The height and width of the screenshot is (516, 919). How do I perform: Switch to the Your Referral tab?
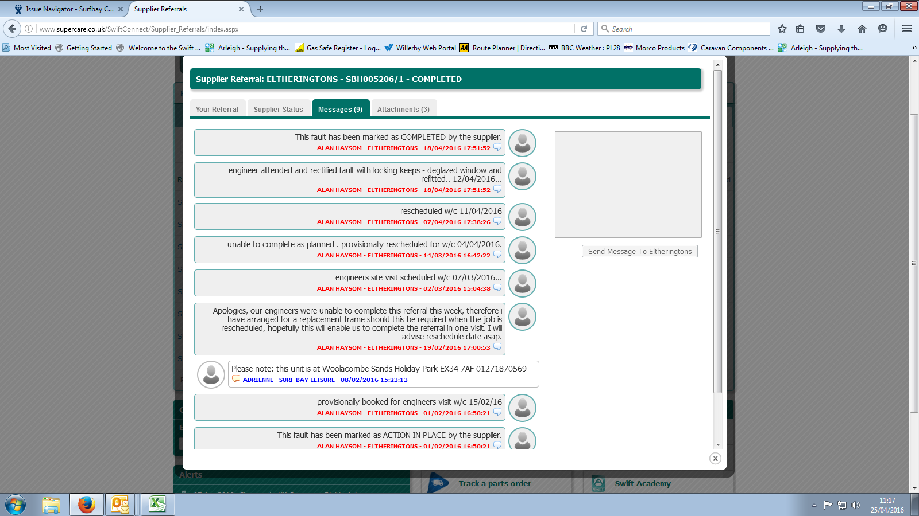tap(217, 109)
